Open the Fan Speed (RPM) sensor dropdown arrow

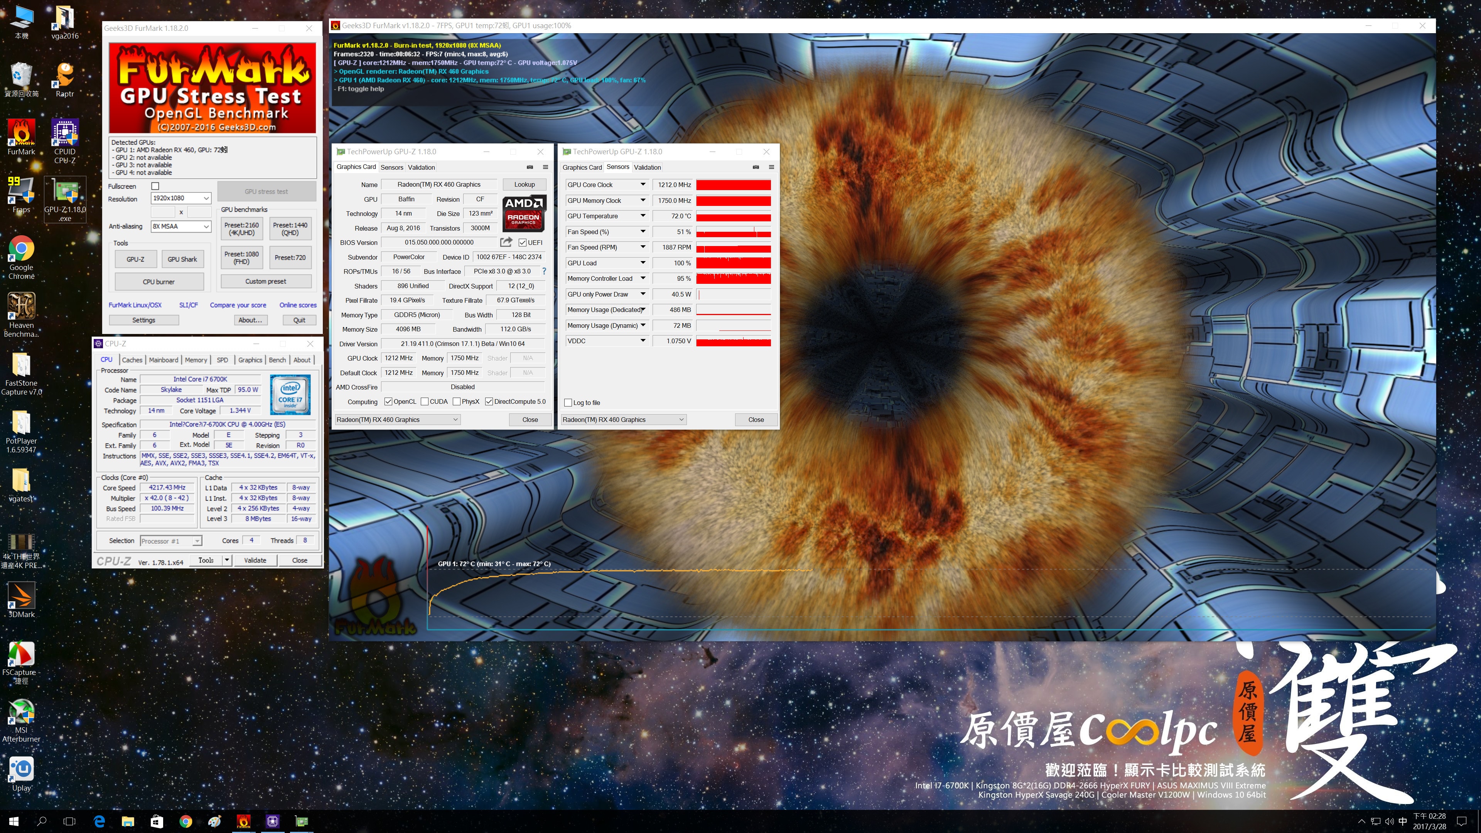[x=643, y=247]
